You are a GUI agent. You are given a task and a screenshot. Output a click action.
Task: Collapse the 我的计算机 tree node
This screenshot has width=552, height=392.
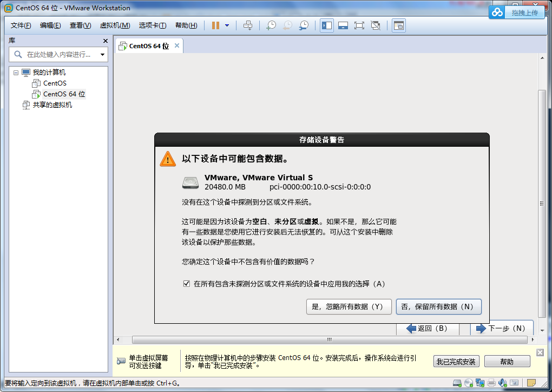coord(15,72)
